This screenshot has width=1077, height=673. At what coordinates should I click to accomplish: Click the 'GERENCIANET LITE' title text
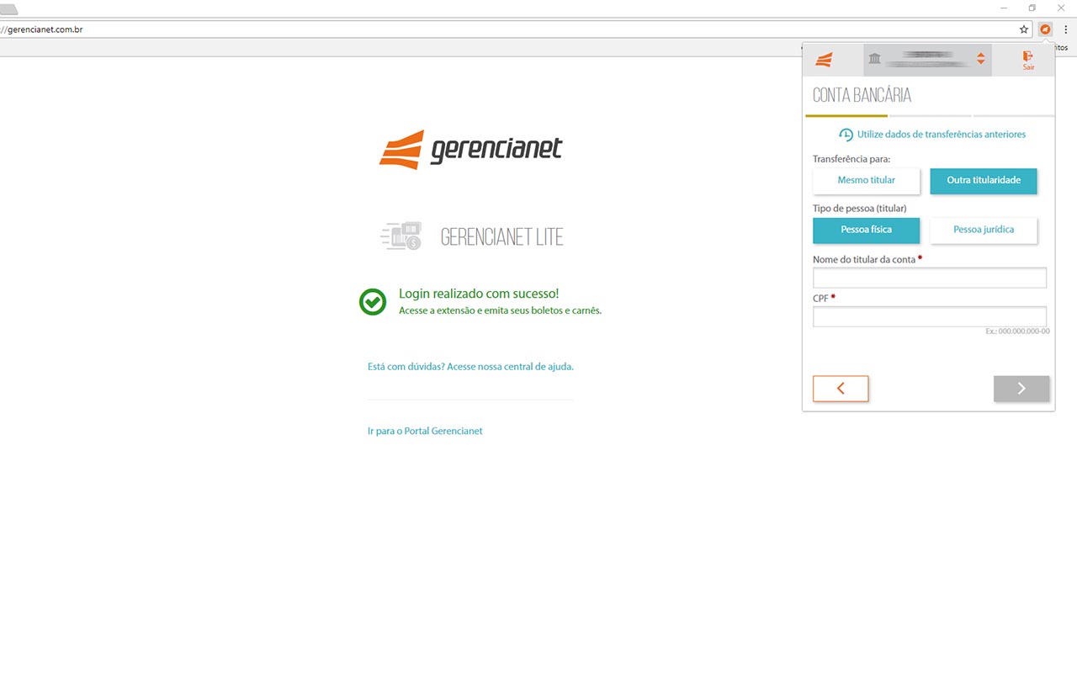pyautogui.click(x=502, y=237)
